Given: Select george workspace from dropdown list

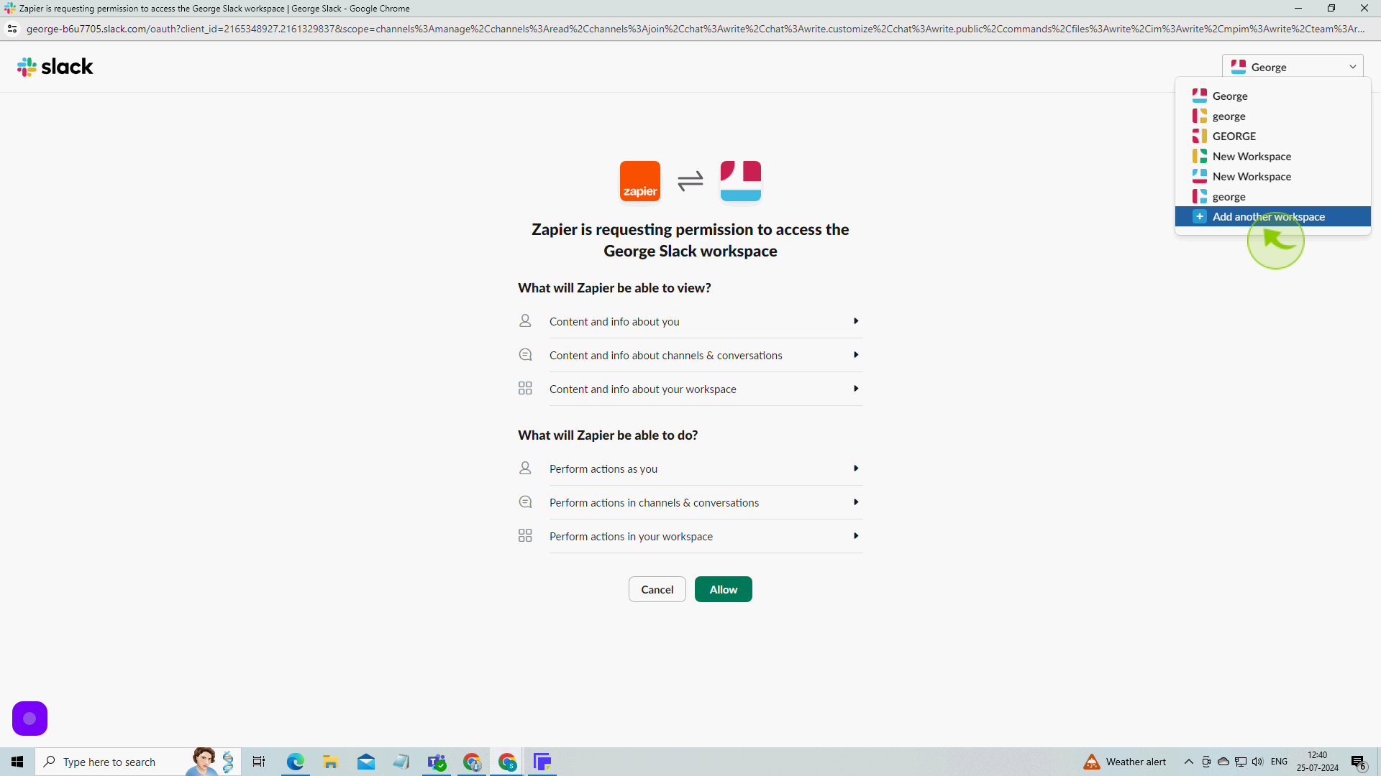Looking at the screenshot, I should pos(1229,116).
